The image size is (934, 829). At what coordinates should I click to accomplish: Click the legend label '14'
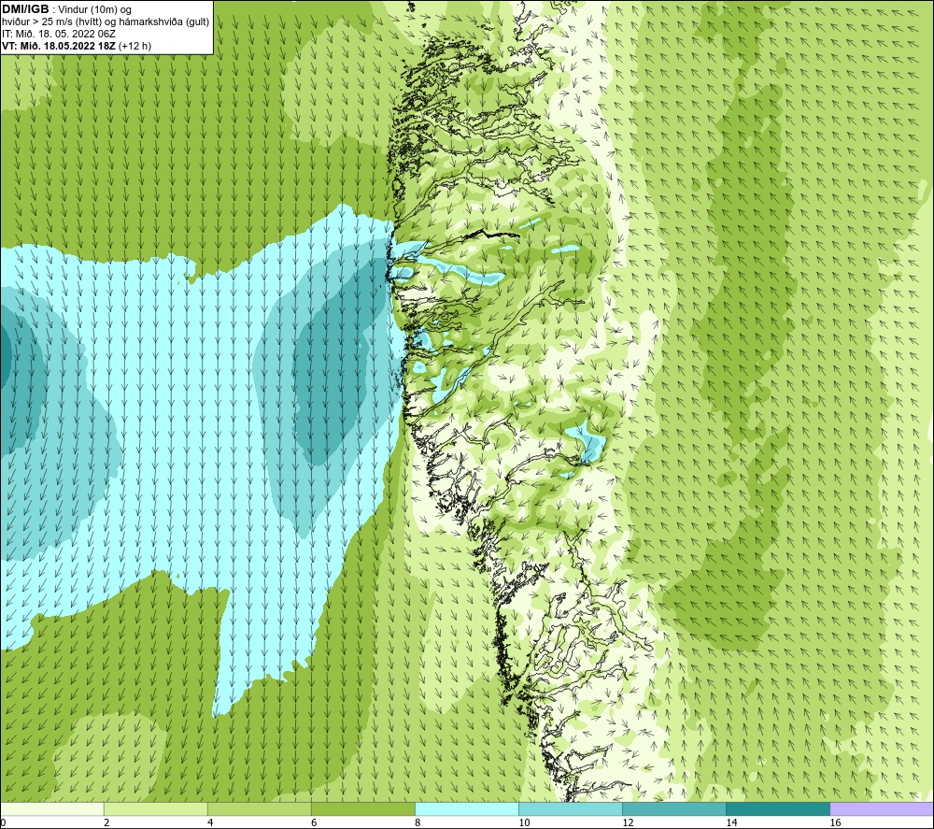coord(731,822)
